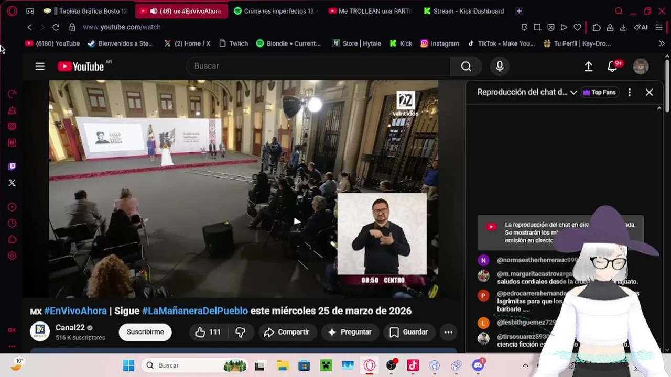Open the YouTube notifications bell
This screenshot has width=671, height=377.
pyautogui.click(x=612, y=66)
